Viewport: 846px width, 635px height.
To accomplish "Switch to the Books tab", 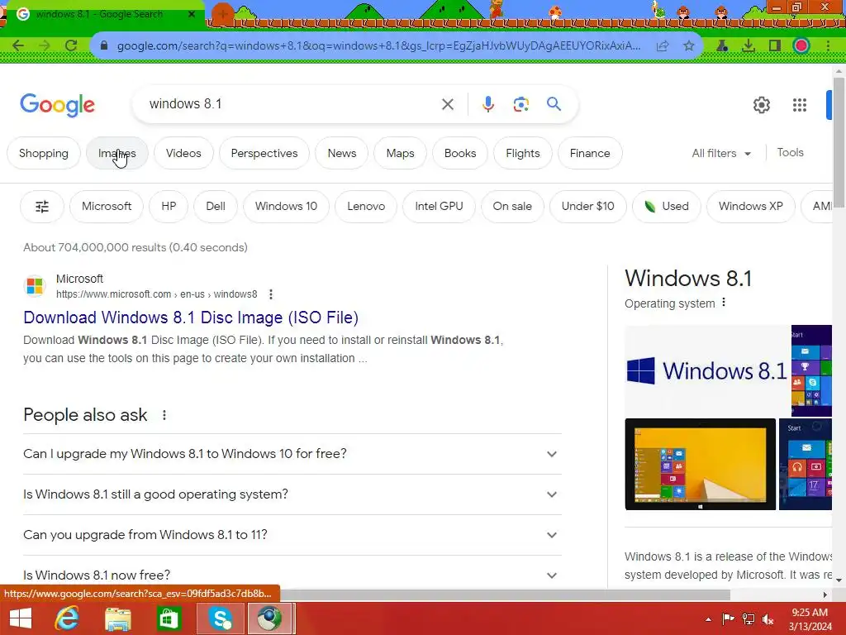I will tap(460, 153).
